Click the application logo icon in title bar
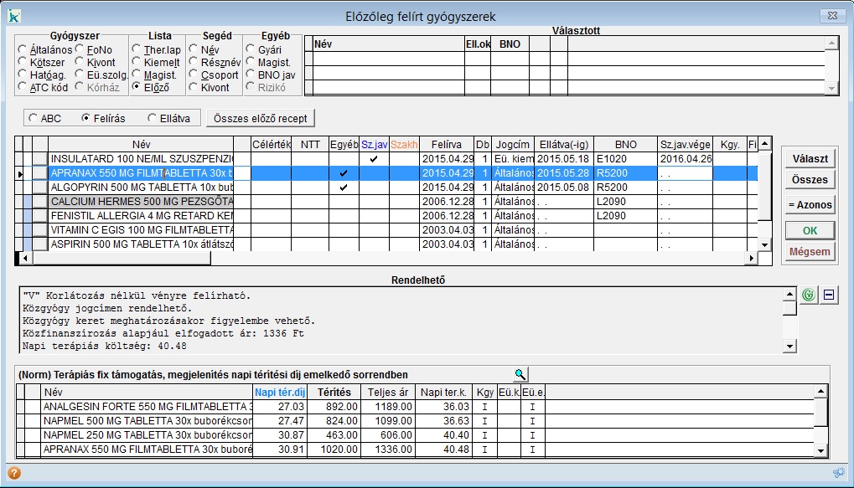This screenshot has height=488, width=854. [x=14, y=16]
